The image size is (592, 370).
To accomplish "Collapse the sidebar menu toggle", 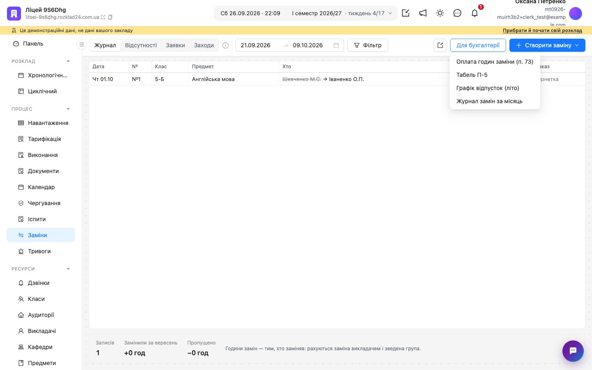I will (82, 44).
